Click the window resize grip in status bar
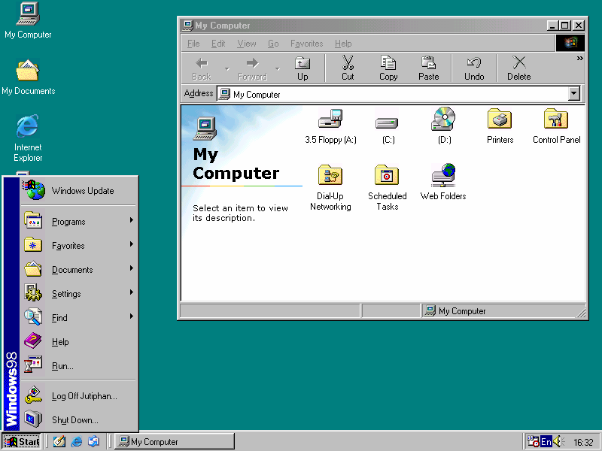Screen dimensions: 602x451 [x=581, y=313]
